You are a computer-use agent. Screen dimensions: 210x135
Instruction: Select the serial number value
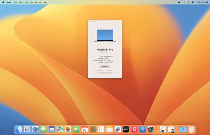(108, 60)
